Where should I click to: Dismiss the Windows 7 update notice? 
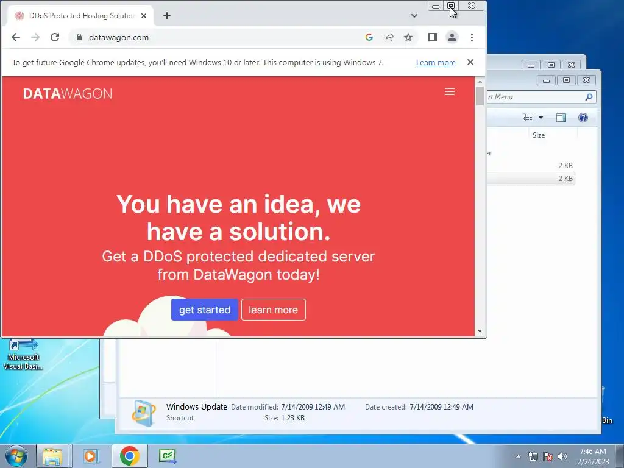click(x=470, y=63)
